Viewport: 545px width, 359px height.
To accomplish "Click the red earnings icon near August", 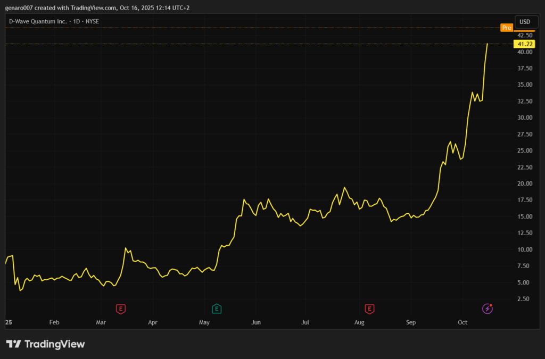I will point(369,308).
